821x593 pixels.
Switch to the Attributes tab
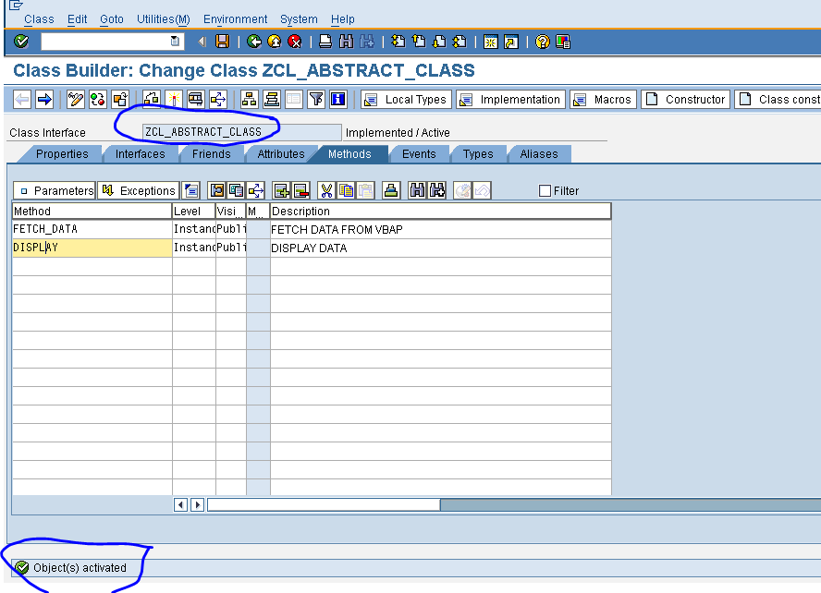[281, 153]
